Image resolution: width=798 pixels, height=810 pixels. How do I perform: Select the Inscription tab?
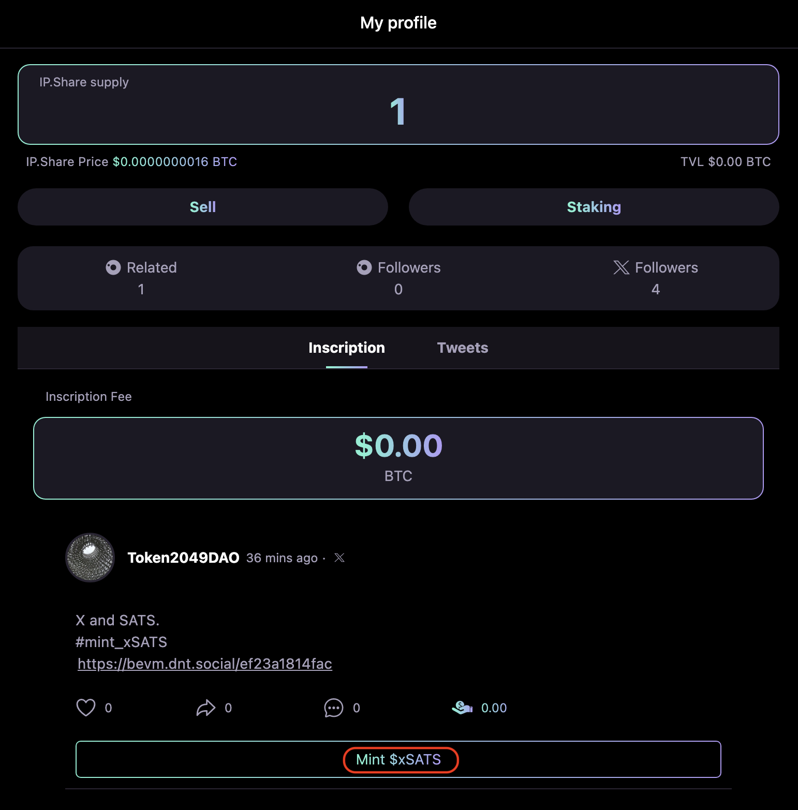(346, 348)
